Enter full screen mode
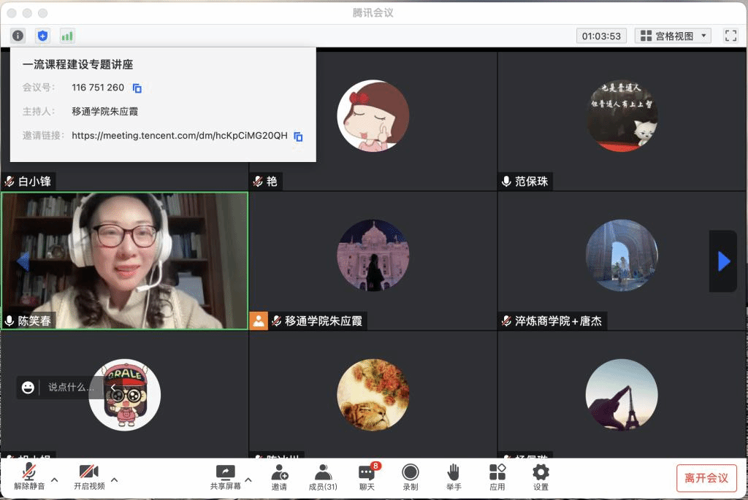This screenshot has height=500, width=748. [730, 36]
